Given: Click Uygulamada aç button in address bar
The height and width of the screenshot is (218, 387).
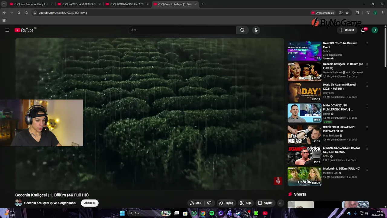Looking at the screenshot, I should (x=323, y=13).
